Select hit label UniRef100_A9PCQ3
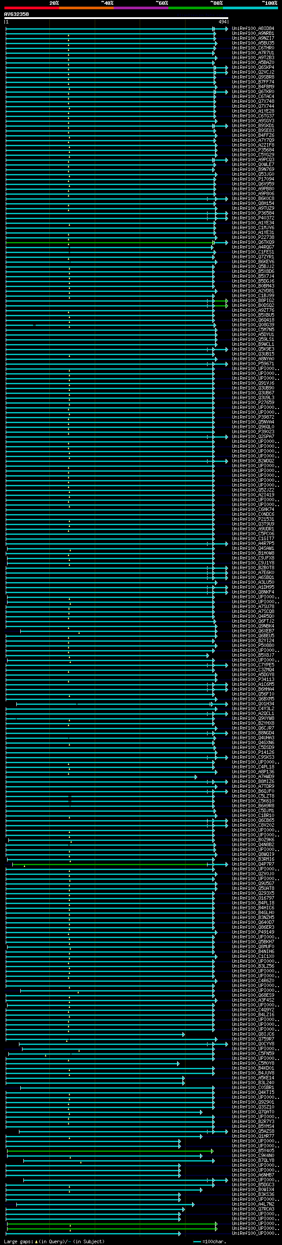Screen dimensions: 282x1245 click(253, 159)
